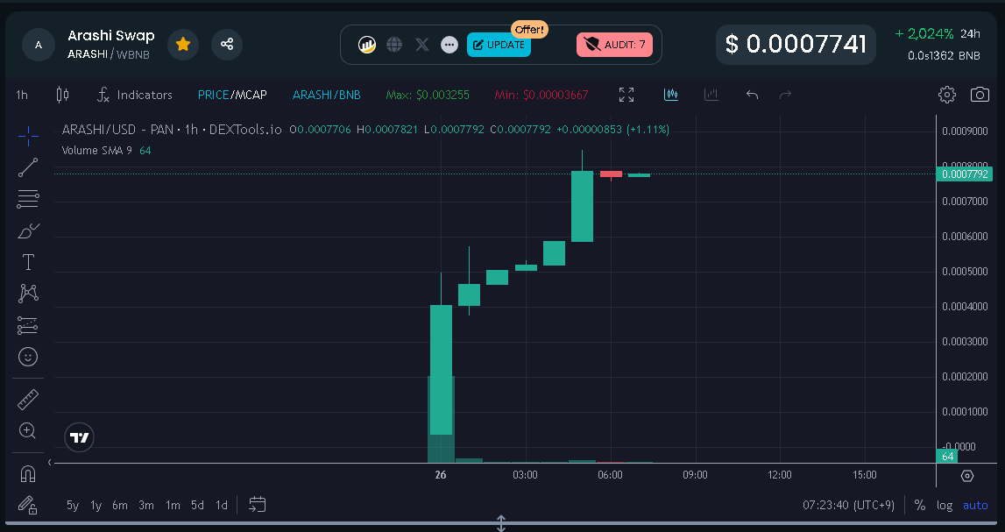Set range to 6m

120,505
